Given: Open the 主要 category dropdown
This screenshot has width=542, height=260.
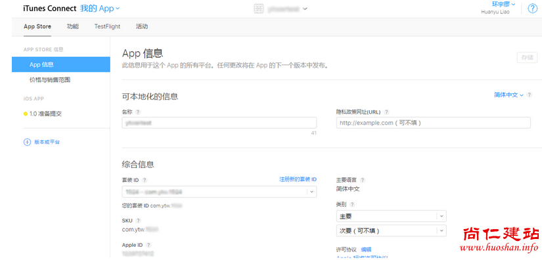Looking at the screenshot, I should pyautogui.click(x=391, y=216).
